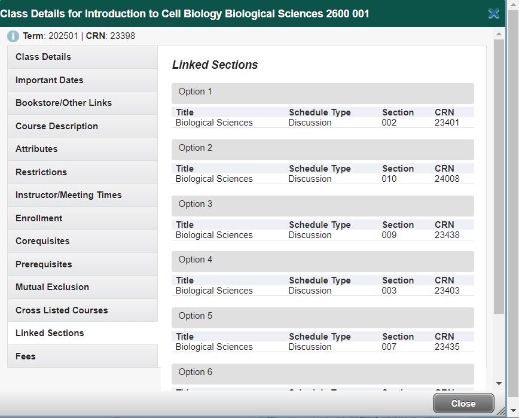Image resolution: width=519 pixels, height=418 pixels.
Task: Open the Attributes tab
Action: [x=83, y=149]
